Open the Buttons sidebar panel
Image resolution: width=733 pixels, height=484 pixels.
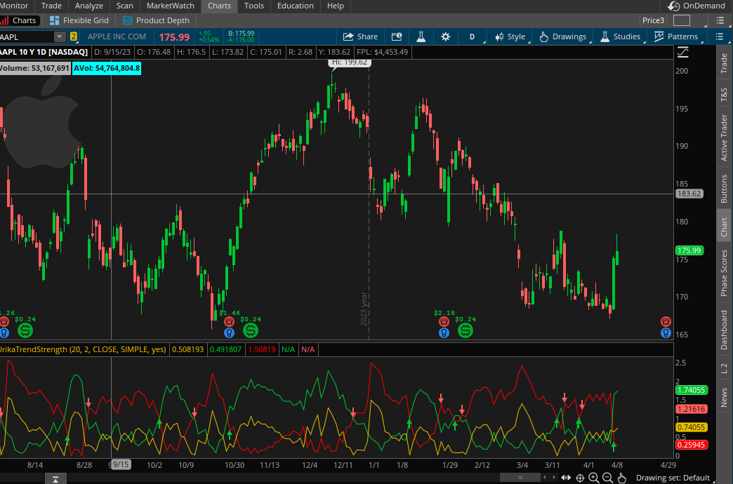724,189
